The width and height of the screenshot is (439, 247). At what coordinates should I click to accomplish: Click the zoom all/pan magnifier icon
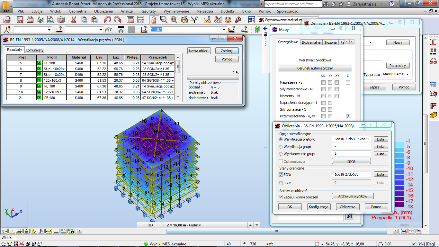(174, 19)
